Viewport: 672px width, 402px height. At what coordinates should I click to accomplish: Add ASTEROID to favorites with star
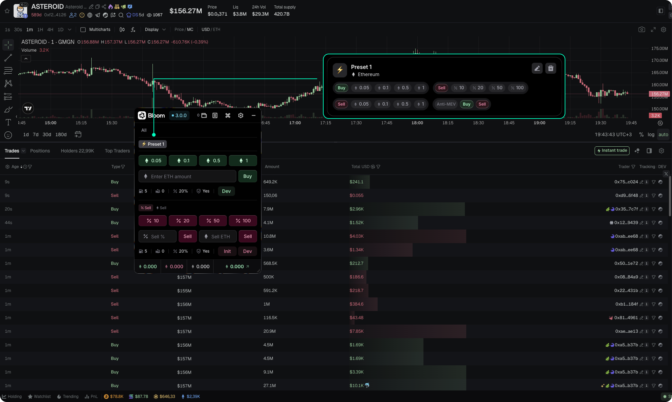(7, 11)
